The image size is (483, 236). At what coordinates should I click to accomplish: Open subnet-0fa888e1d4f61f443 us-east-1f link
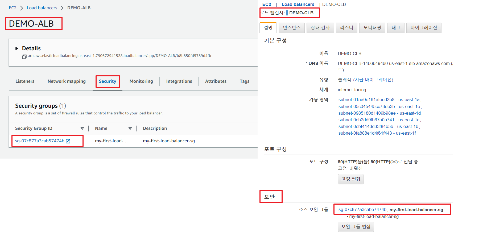(377, 133)
